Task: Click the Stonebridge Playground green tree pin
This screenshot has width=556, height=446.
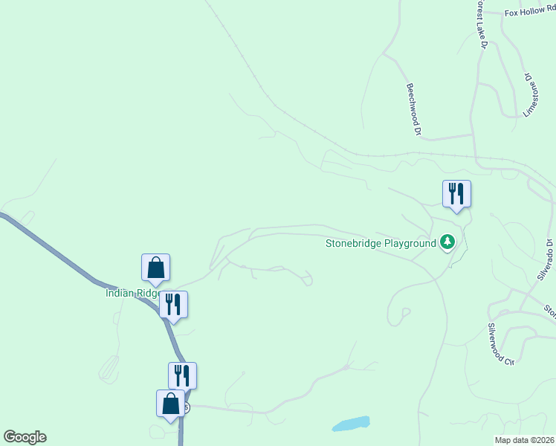Action: (447, 243)
